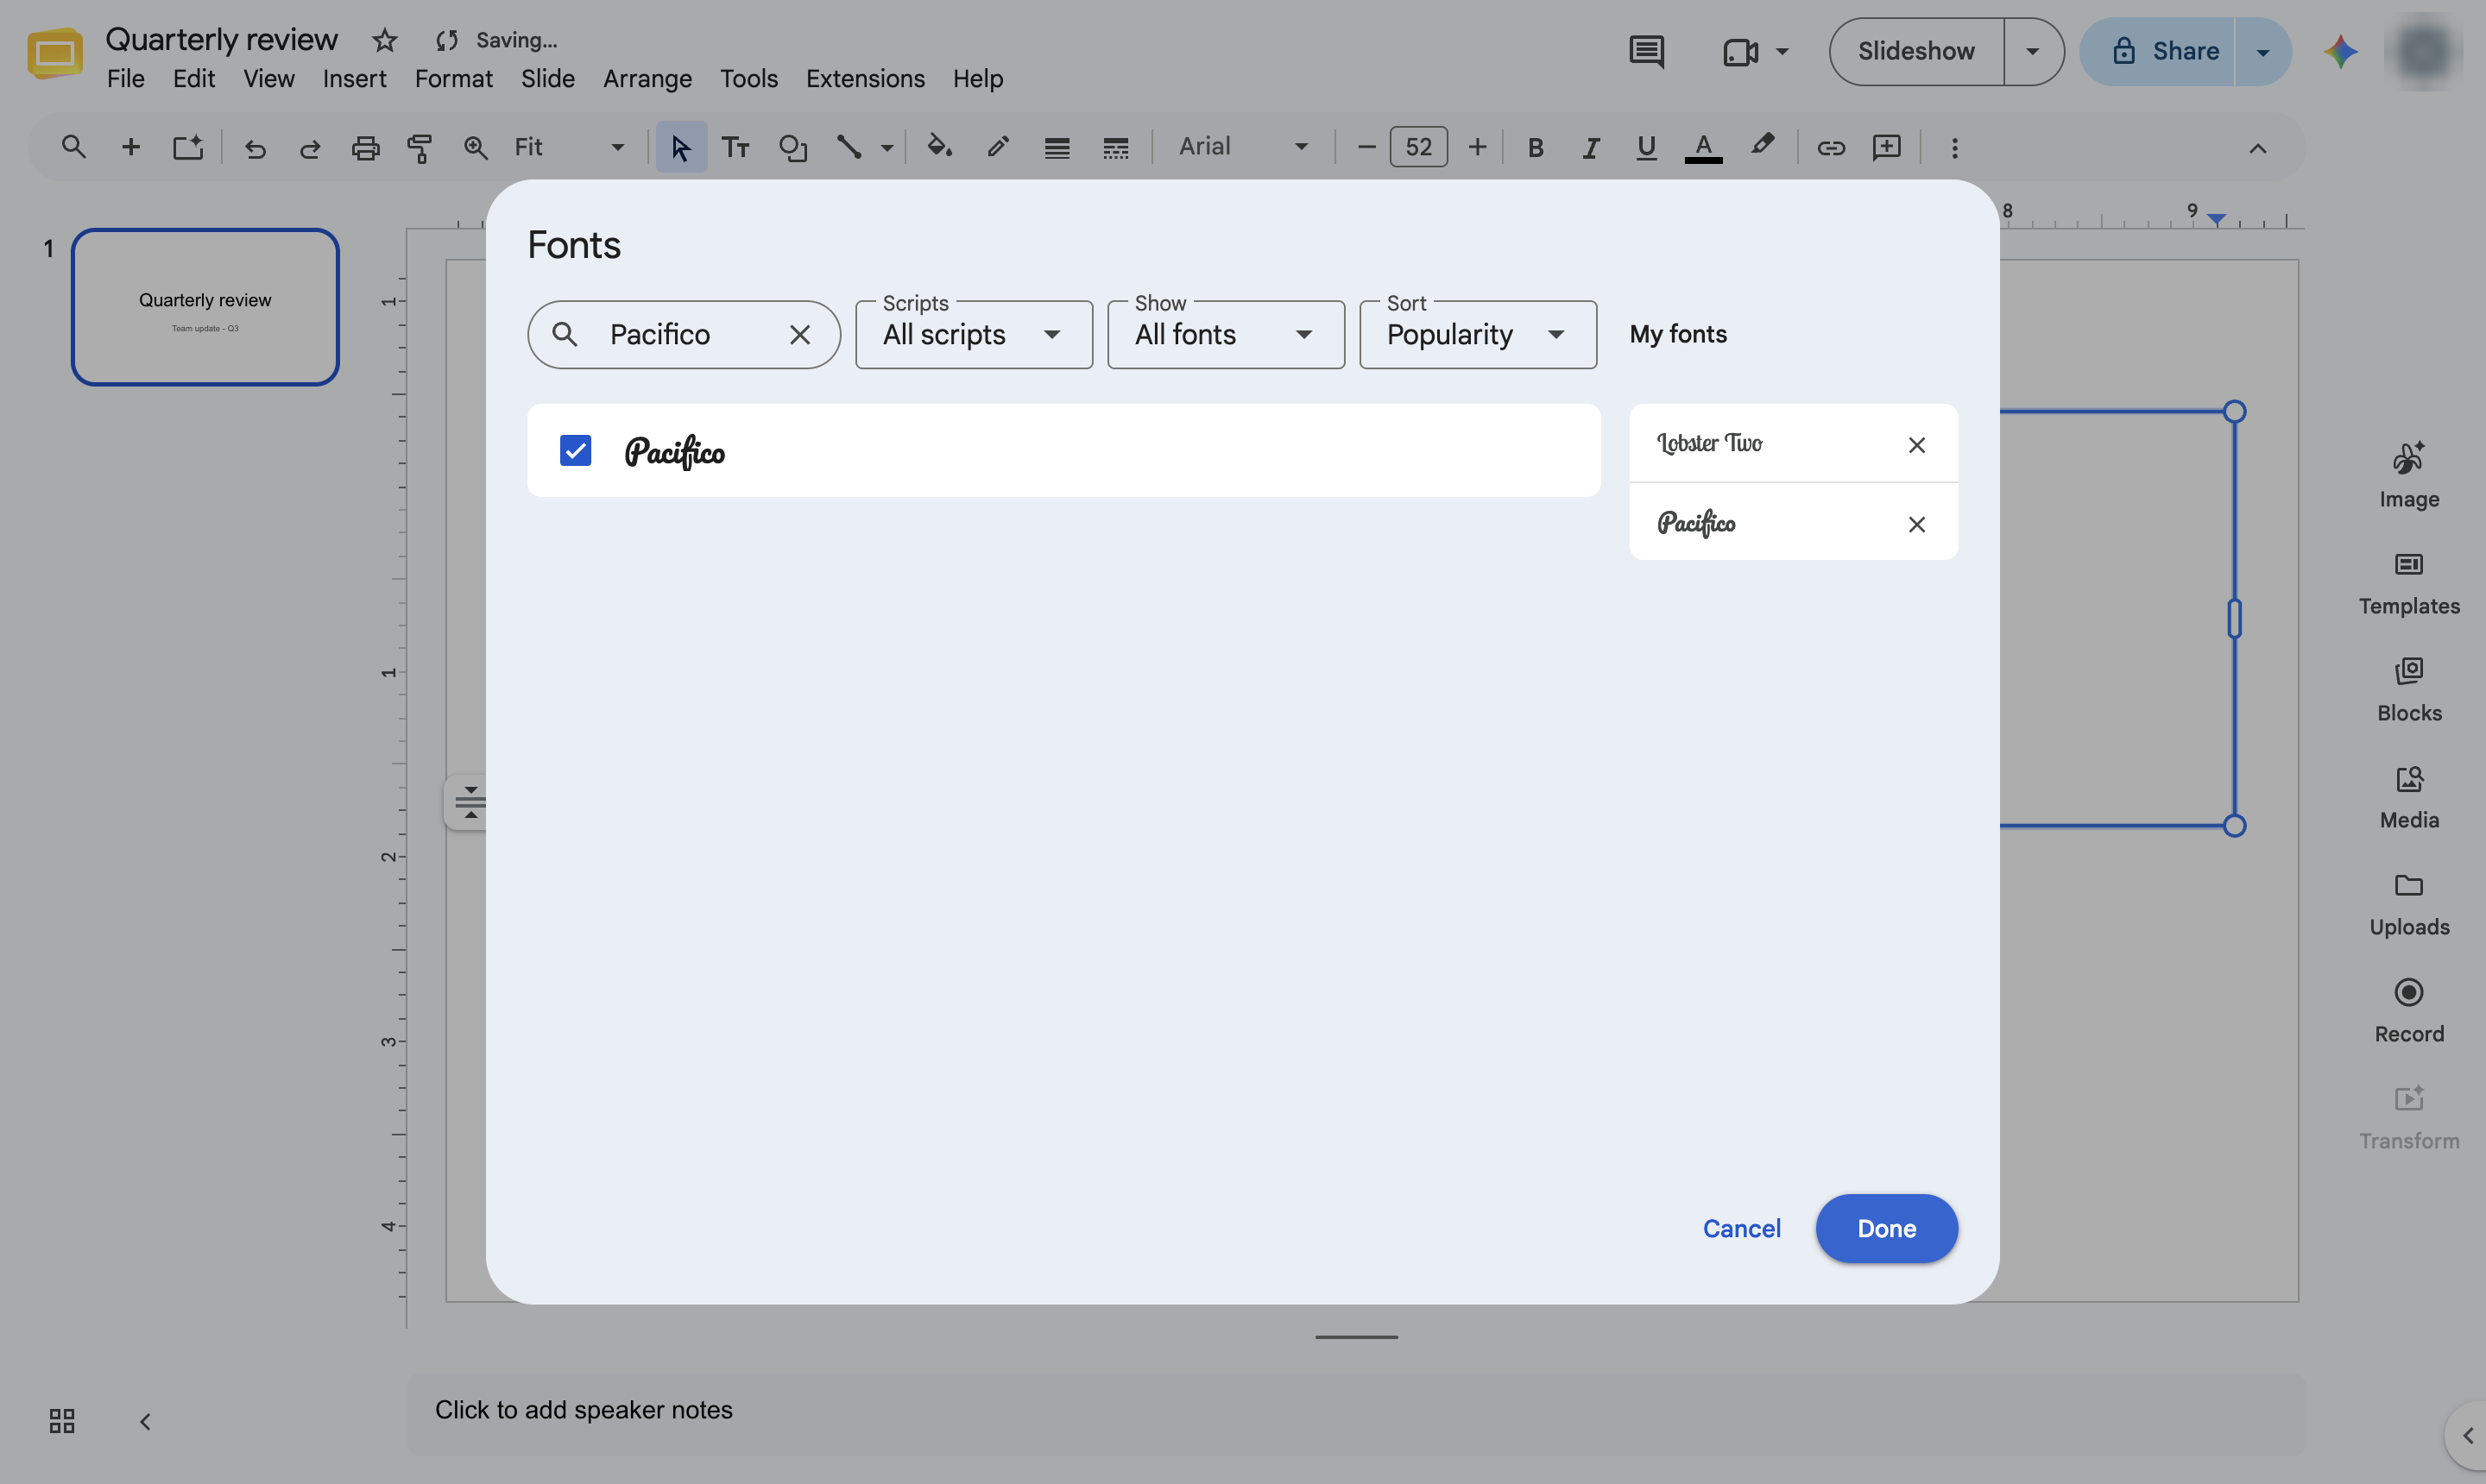
Task: Remove Pacifico from My fonts list
Action: (x=1915, y=524)
